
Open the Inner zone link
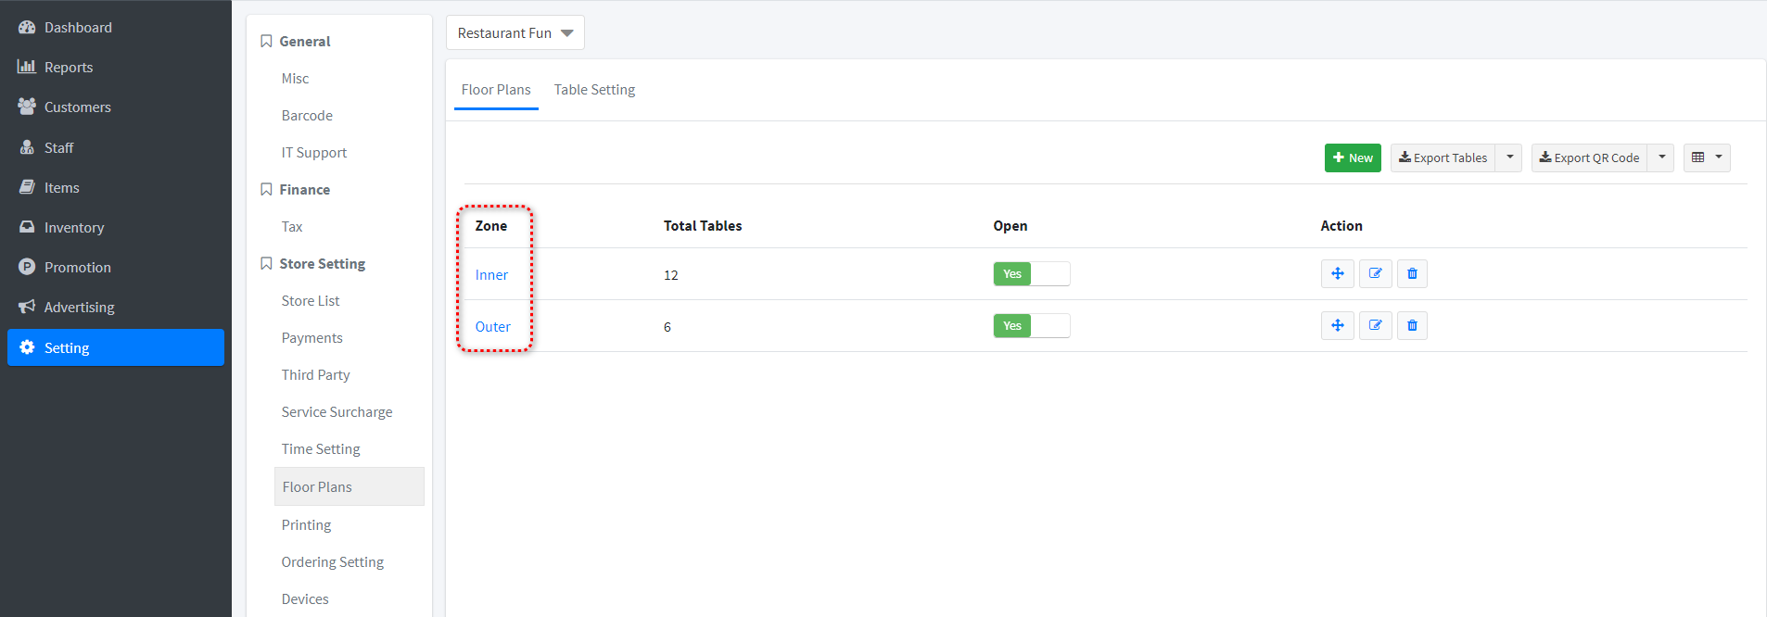pyautogui.click(x=491, y=275)
